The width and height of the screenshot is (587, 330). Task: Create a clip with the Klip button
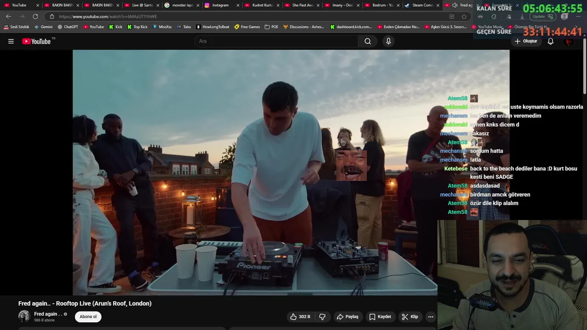tap(410, 317)
